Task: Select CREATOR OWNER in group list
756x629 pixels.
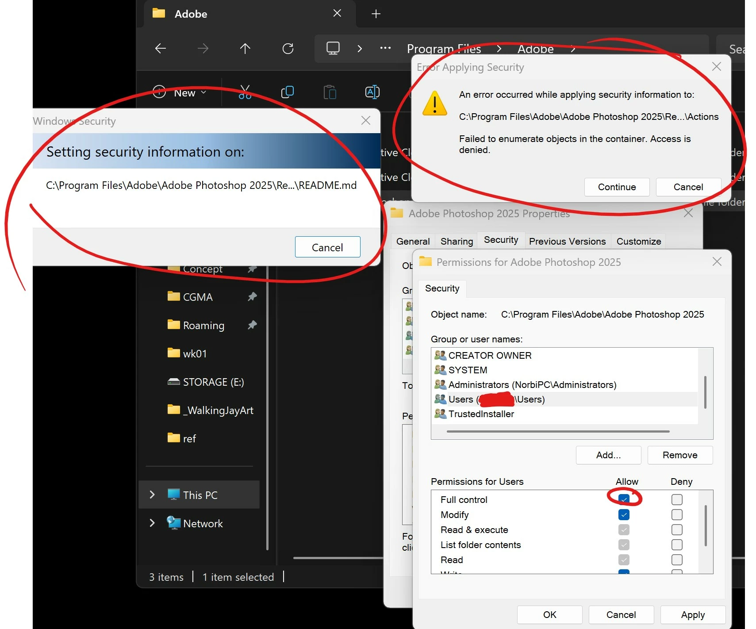Action: [x=565, y=355]
